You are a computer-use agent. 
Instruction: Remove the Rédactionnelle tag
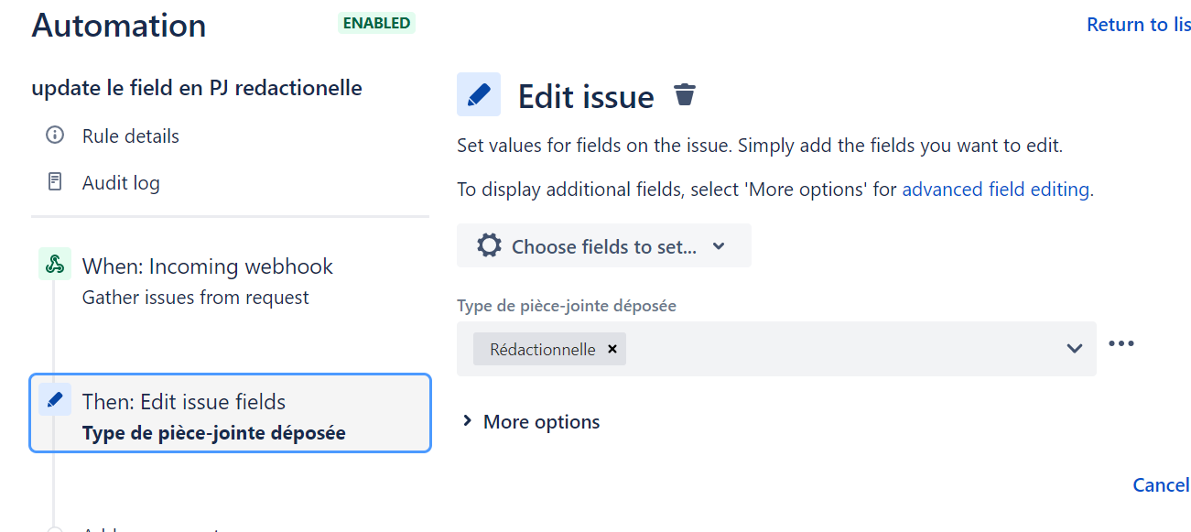[612, 349]
